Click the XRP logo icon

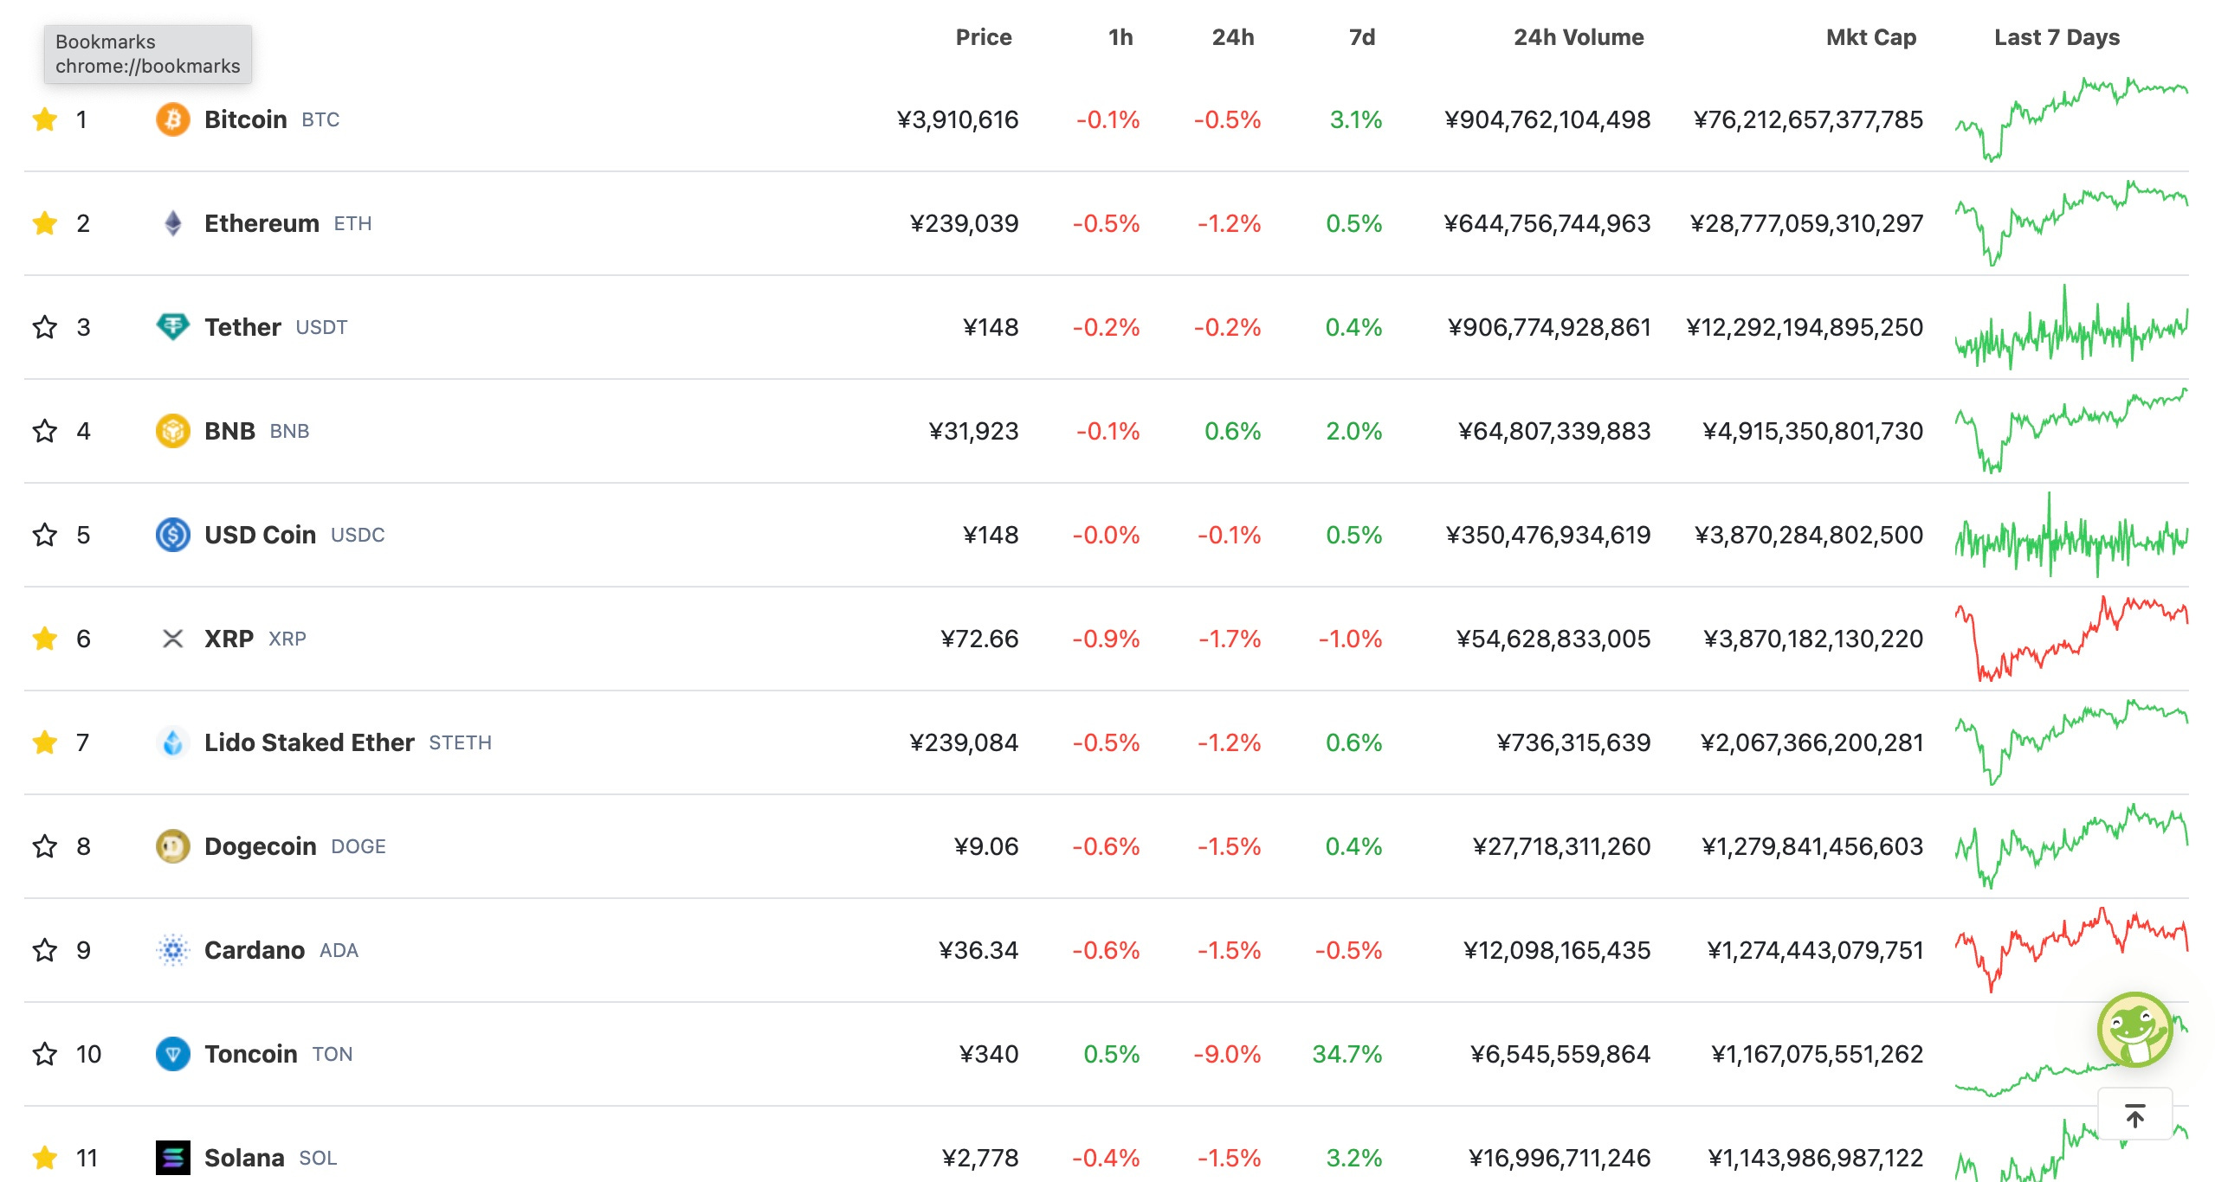(x=173, y=639)
